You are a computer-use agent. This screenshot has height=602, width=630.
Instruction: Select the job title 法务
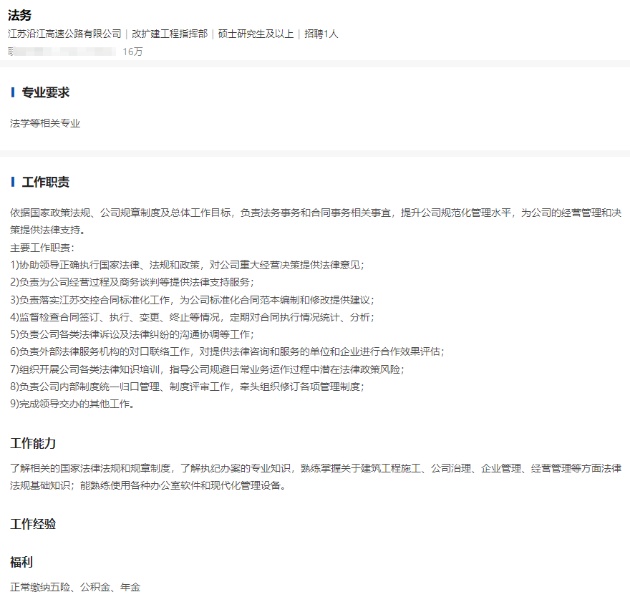tap(18, 13)
